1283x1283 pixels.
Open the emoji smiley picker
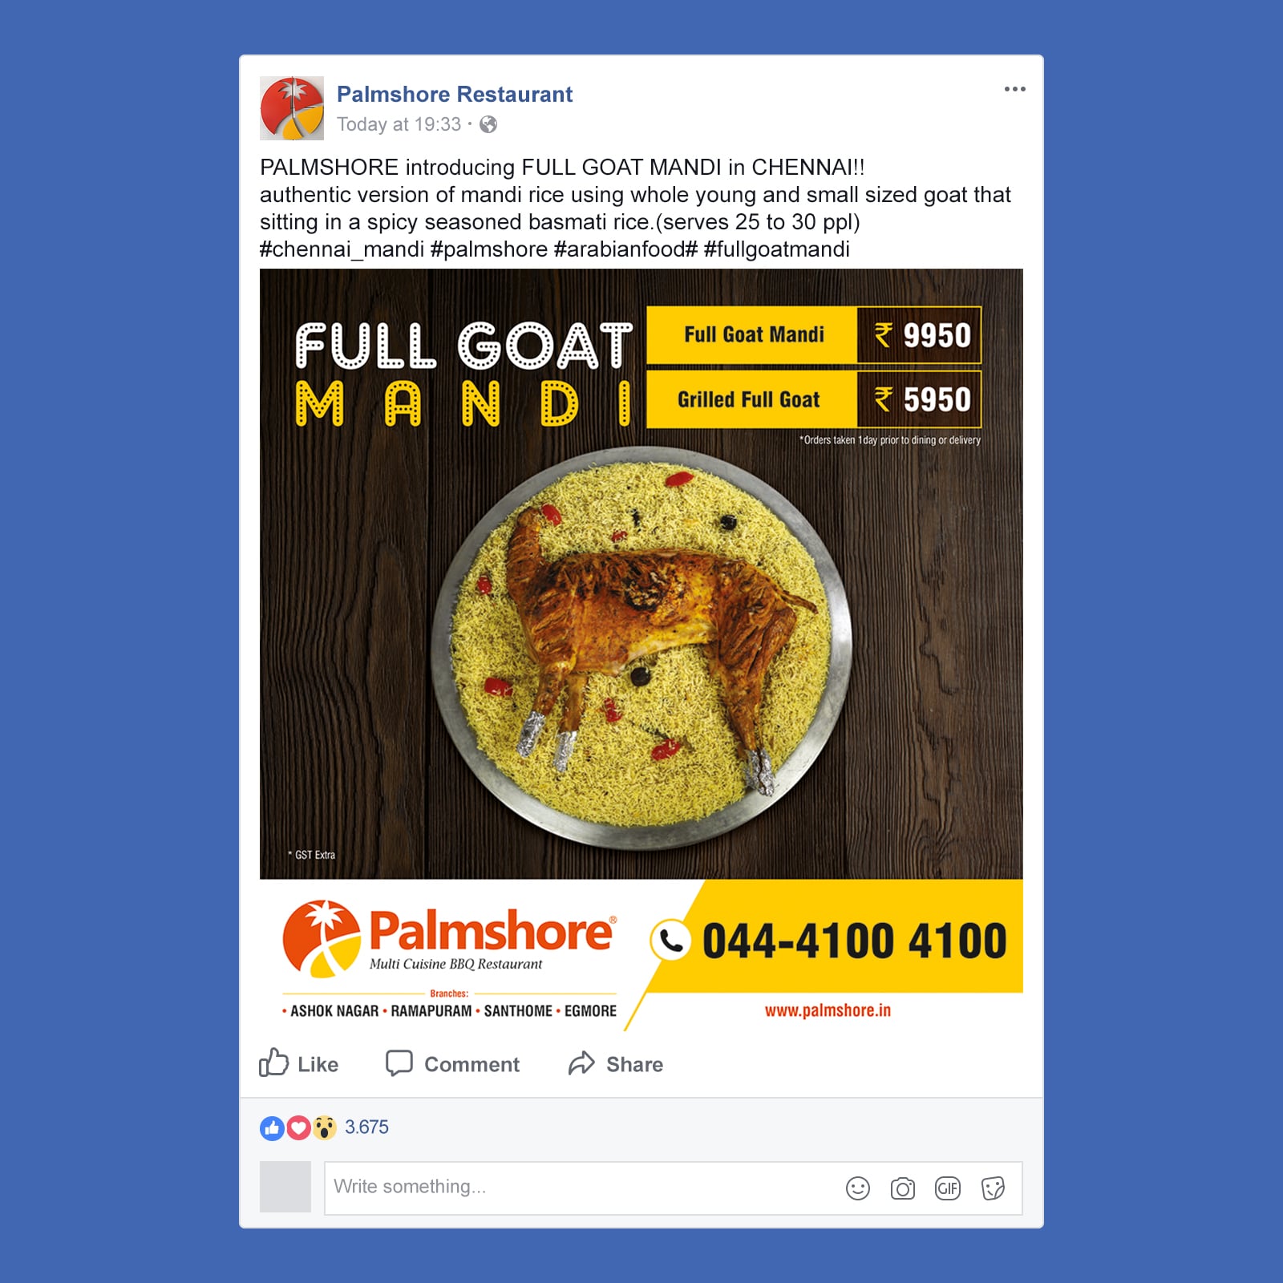pos(858,1188)
